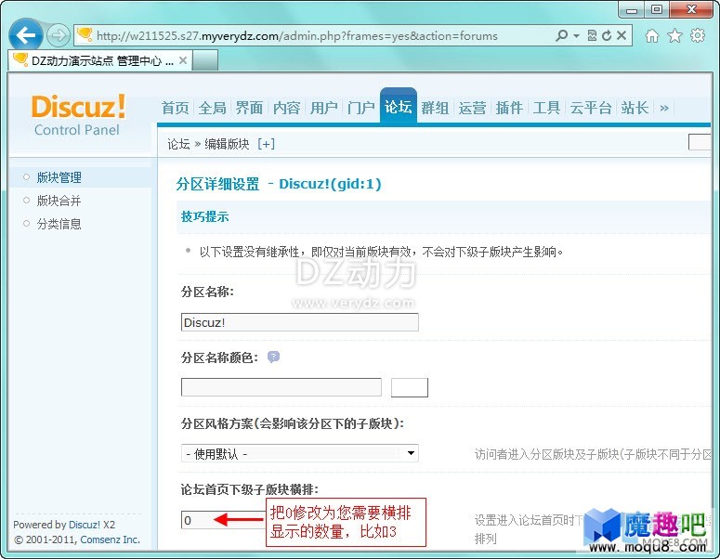Open 版块管理 in the sidebar
The image size is (720, 559).
tap(59, 177)
